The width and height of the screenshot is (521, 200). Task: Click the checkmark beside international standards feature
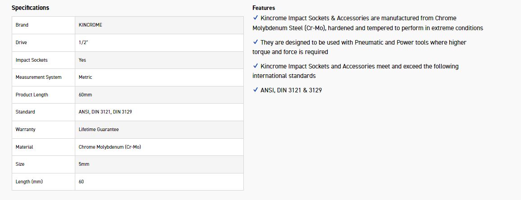click(256, 66)
